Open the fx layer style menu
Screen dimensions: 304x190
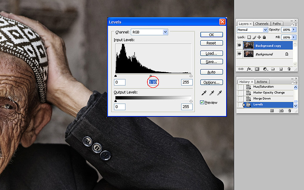click(x=249, y=69)
